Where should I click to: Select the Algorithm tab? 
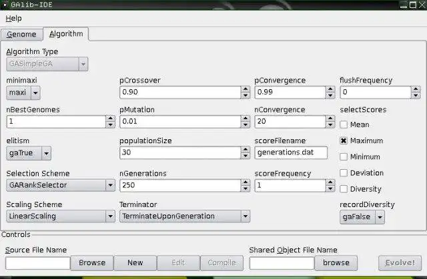(66, 34)
